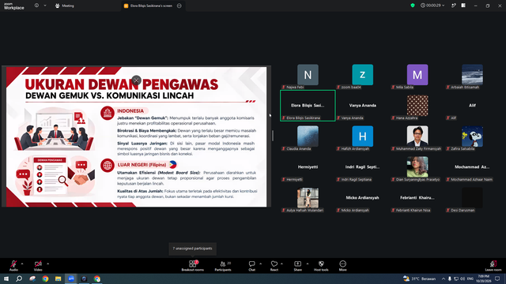Image resolution: width=506 pixels, height=284 pixels.
Task: Expand the Chat options arrow
Action: point(260,263)
